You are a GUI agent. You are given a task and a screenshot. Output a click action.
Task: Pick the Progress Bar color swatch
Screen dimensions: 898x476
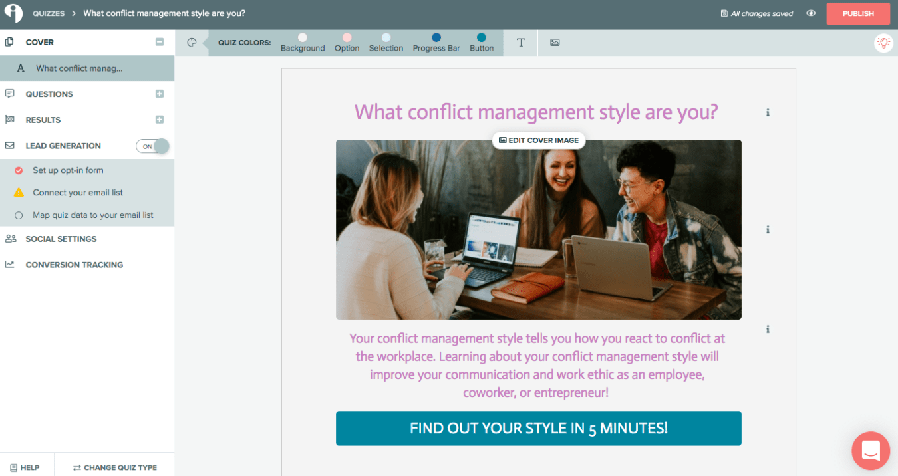point(436,38)
